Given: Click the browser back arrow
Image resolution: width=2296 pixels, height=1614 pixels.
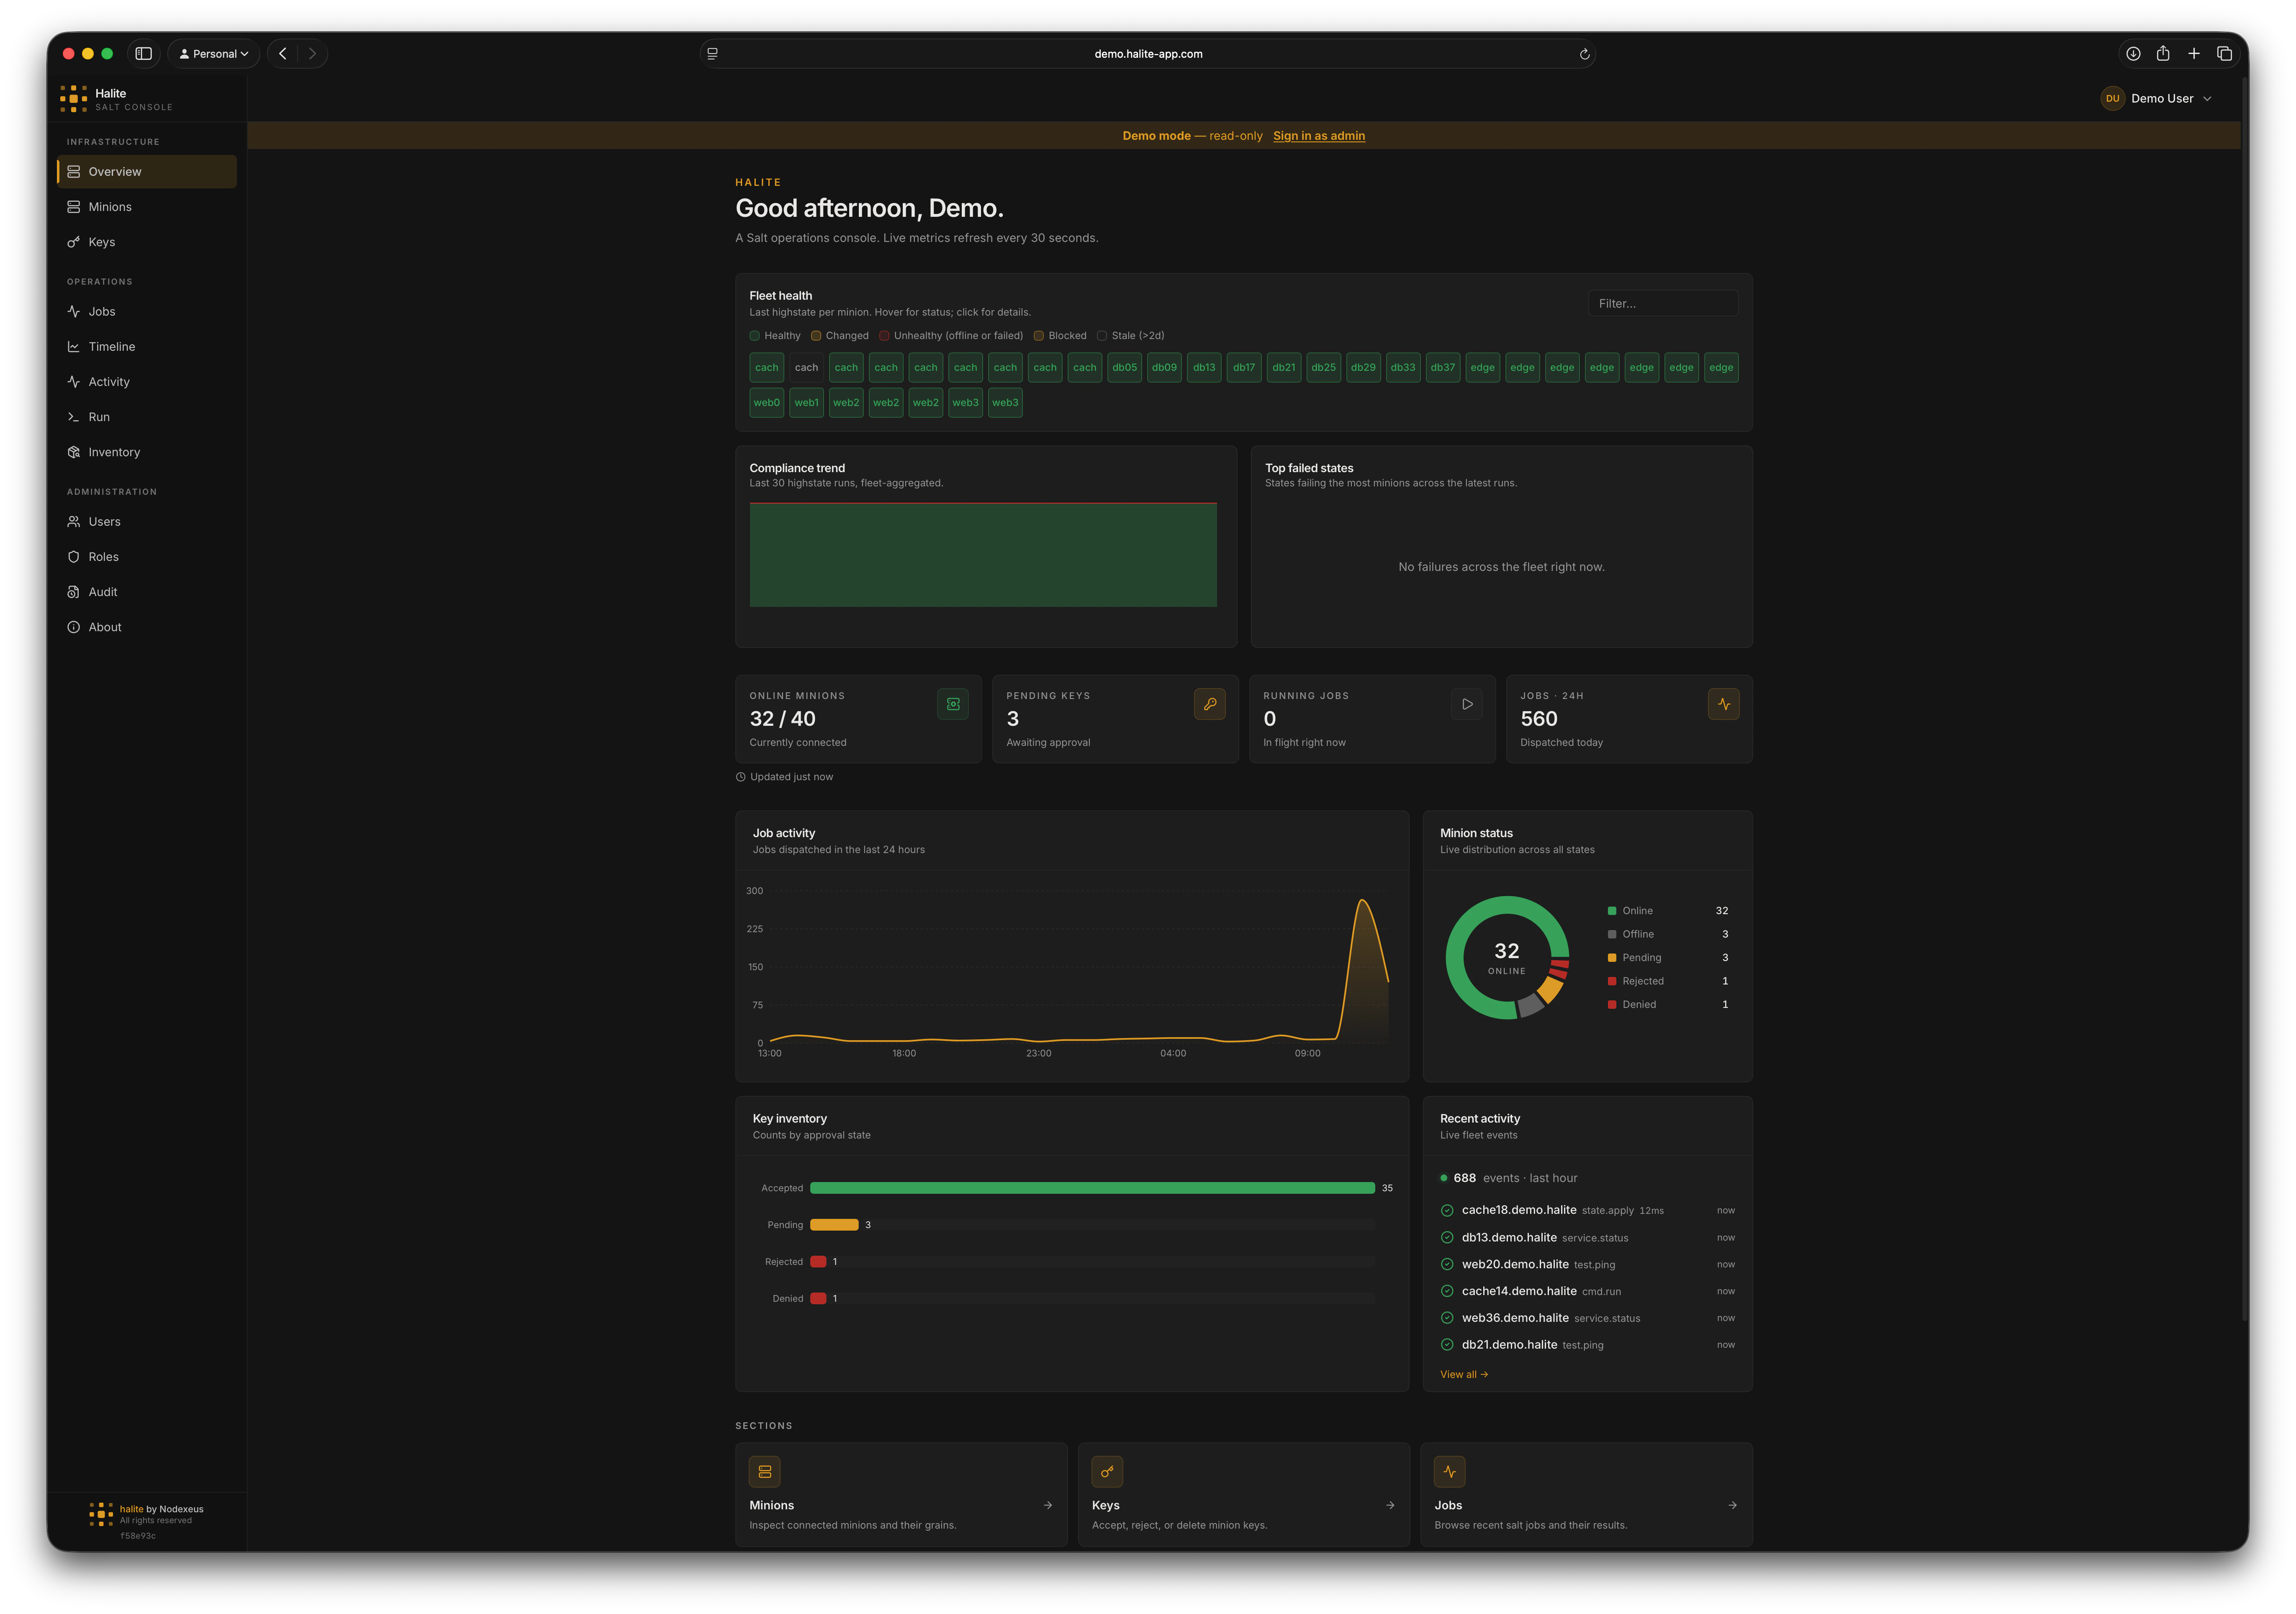Looking at the screenshot, I should 283,54.
